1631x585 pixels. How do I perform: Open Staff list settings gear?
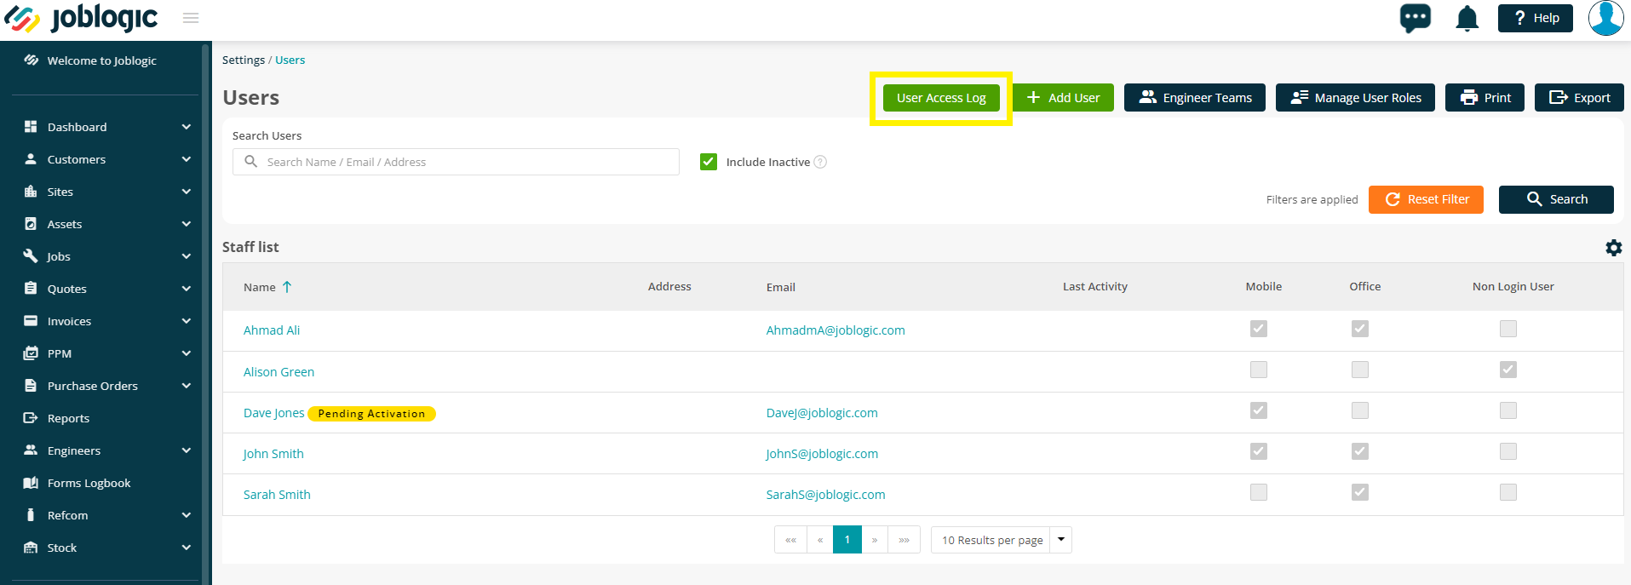(x=1614, y=248)
